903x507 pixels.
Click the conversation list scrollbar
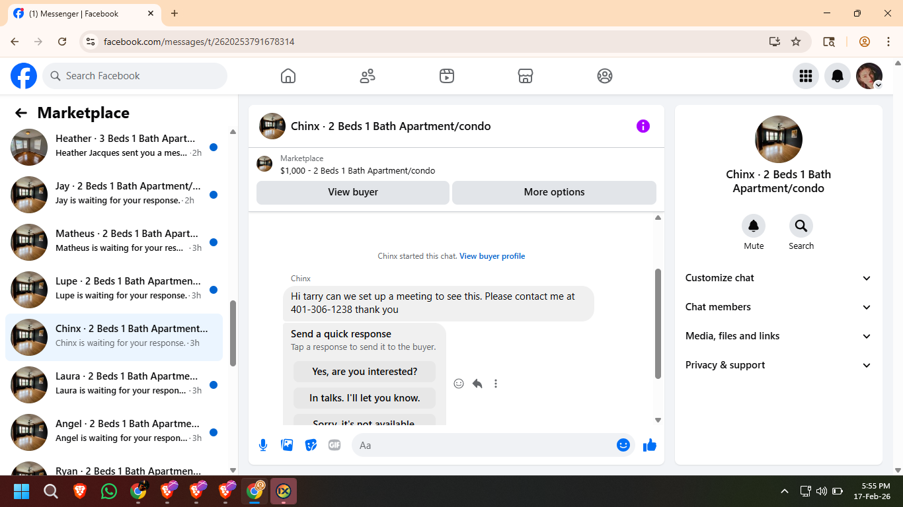233,333
